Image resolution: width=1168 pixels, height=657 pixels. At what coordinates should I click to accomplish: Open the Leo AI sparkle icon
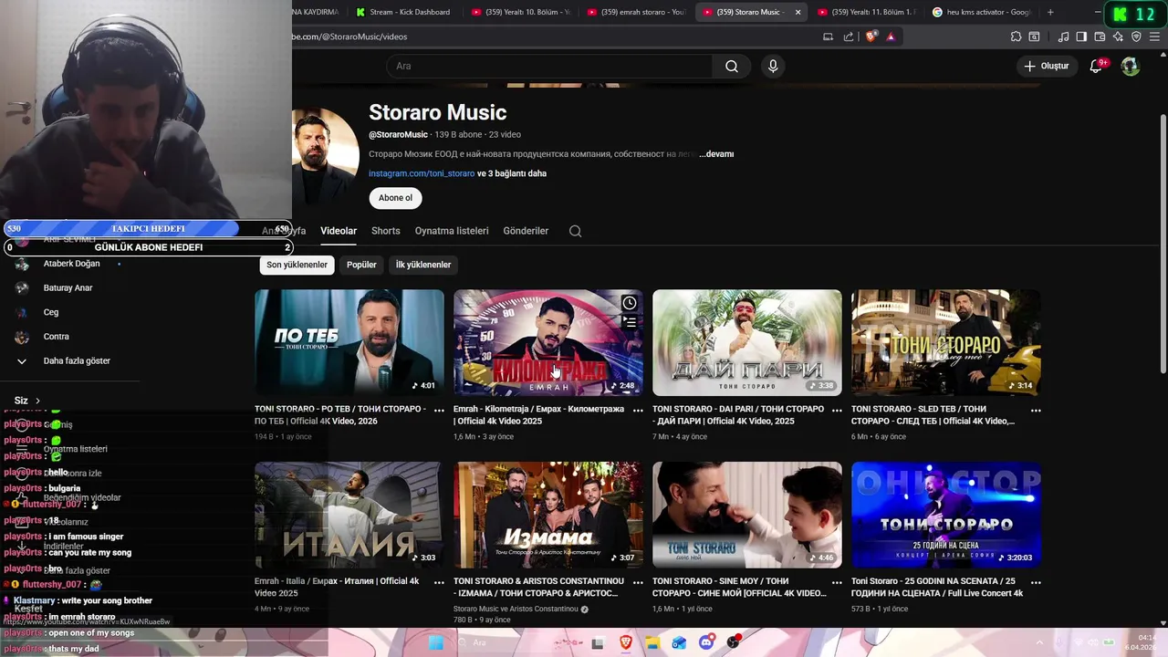click(1118, 36)
